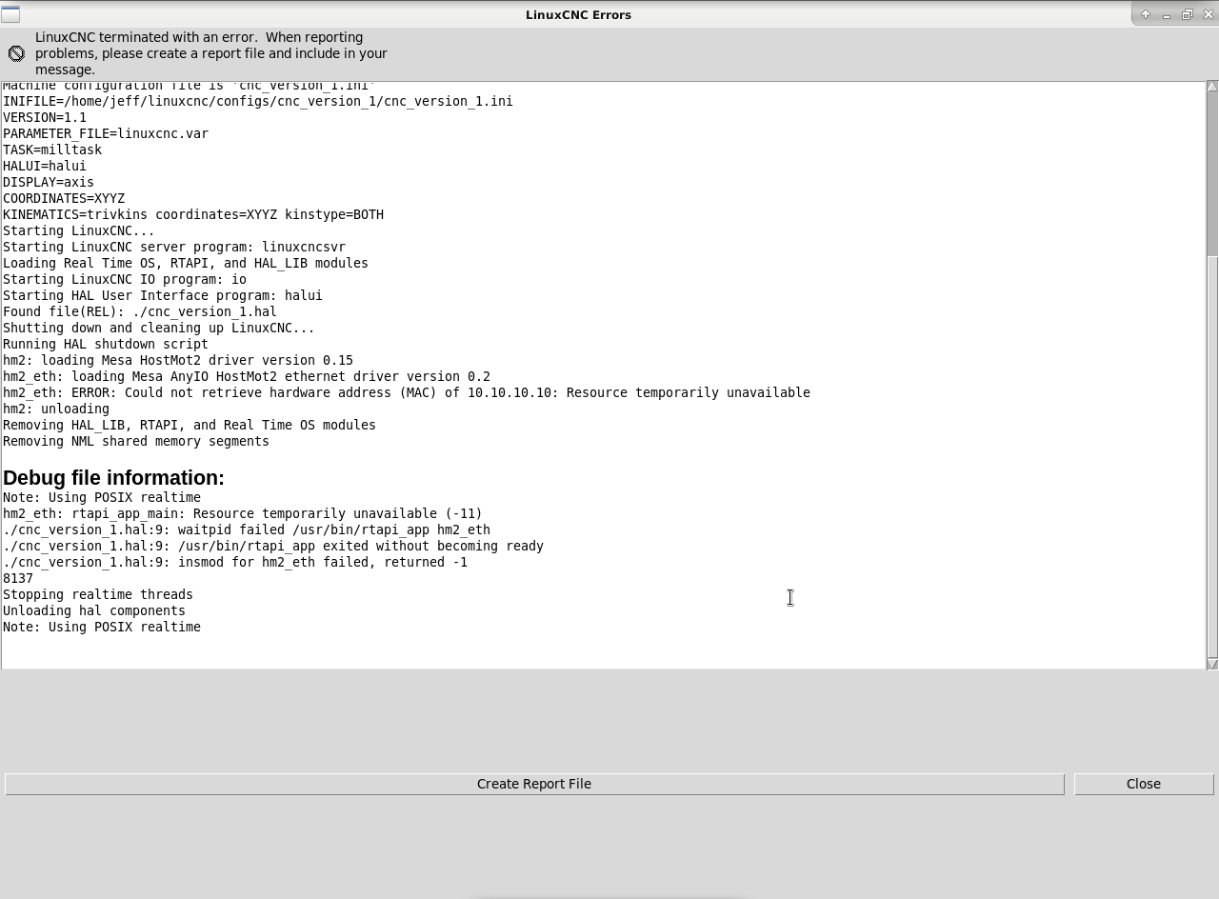Click the 'Debug file information:' heading

pos(113,478)
